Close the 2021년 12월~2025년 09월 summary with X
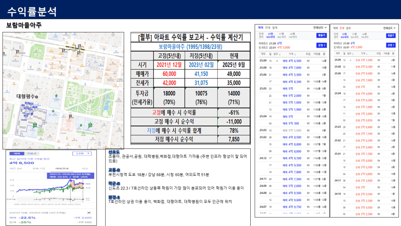 pyautogui.click(x=88, y=213)
